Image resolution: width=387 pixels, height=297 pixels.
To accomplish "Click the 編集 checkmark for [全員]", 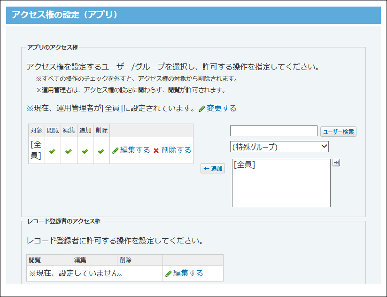I will (x=69, y=151).
